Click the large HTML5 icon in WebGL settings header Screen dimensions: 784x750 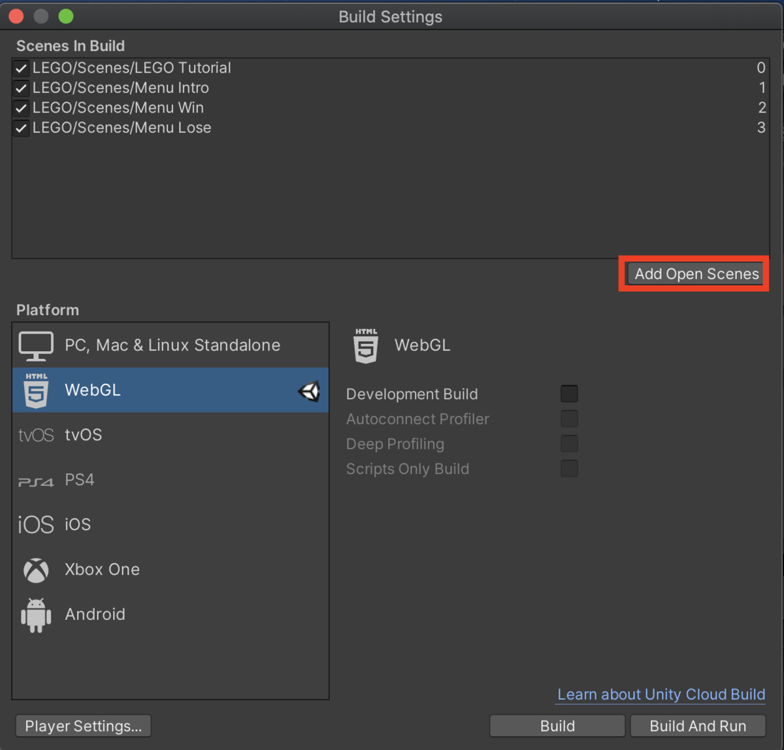coord(366,346)
